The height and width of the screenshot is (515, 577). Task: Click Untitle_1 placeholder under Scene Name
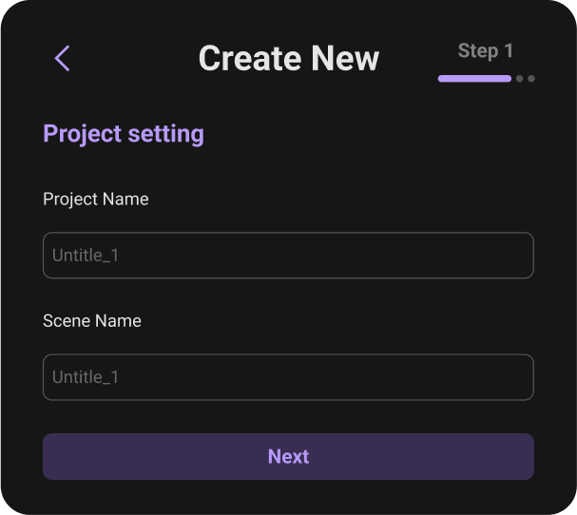pyautogui.click(x=86, y=377)
